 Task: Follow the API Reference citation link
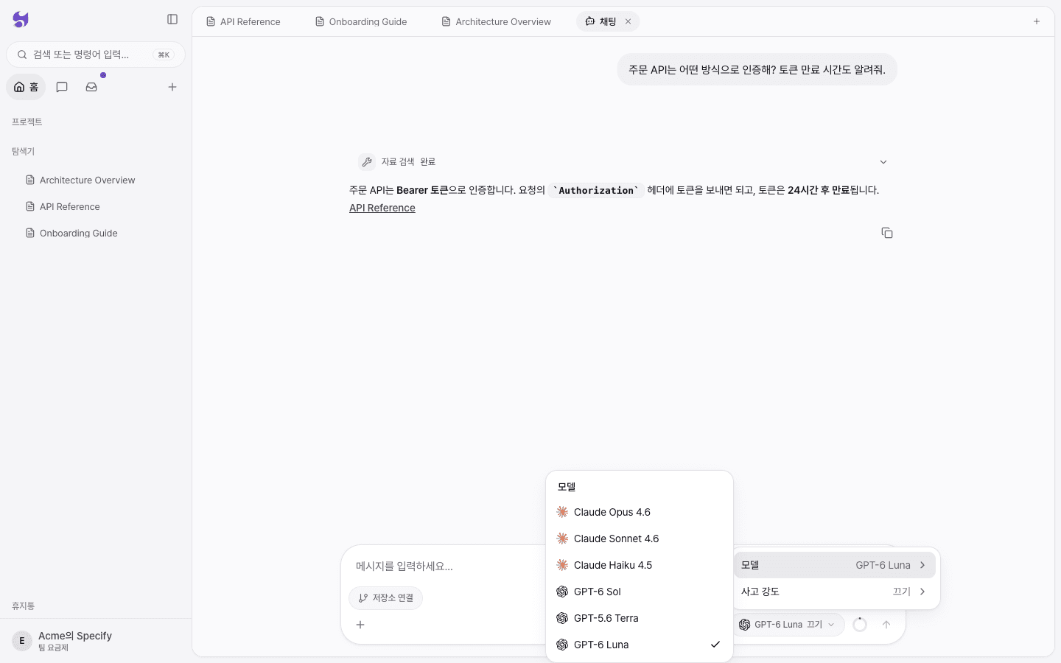coord(382,208)
